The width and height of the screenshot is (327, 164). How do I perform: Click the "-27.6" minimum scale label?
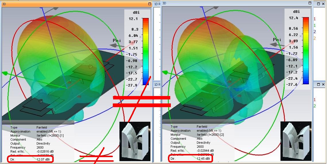[x=292, y=85]
